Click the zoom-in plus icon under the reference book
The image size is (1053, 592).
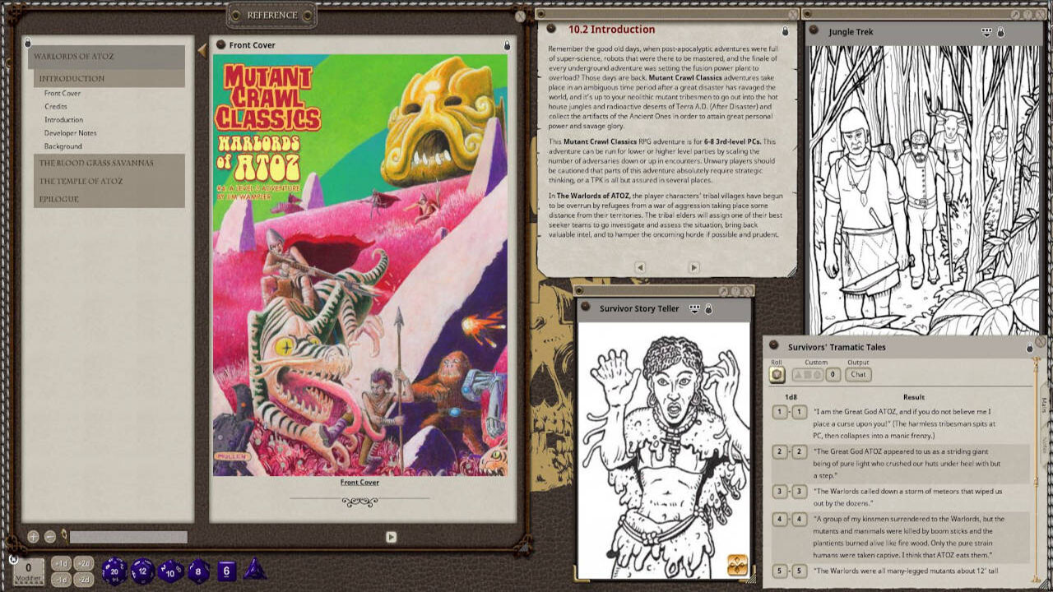(33, 535)
